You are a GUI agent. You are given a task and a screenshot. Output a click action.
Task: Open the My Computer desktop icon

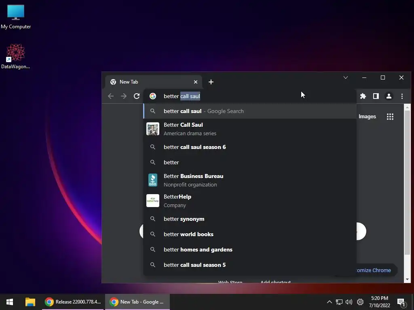(x=16, y=16)
